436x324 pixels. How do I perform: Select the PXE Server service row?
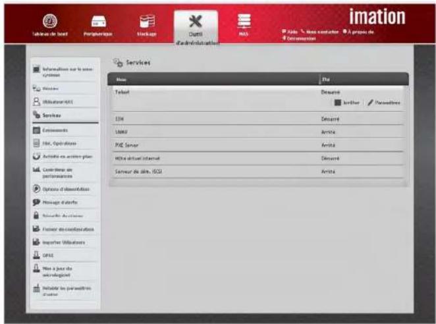(258, 145)
